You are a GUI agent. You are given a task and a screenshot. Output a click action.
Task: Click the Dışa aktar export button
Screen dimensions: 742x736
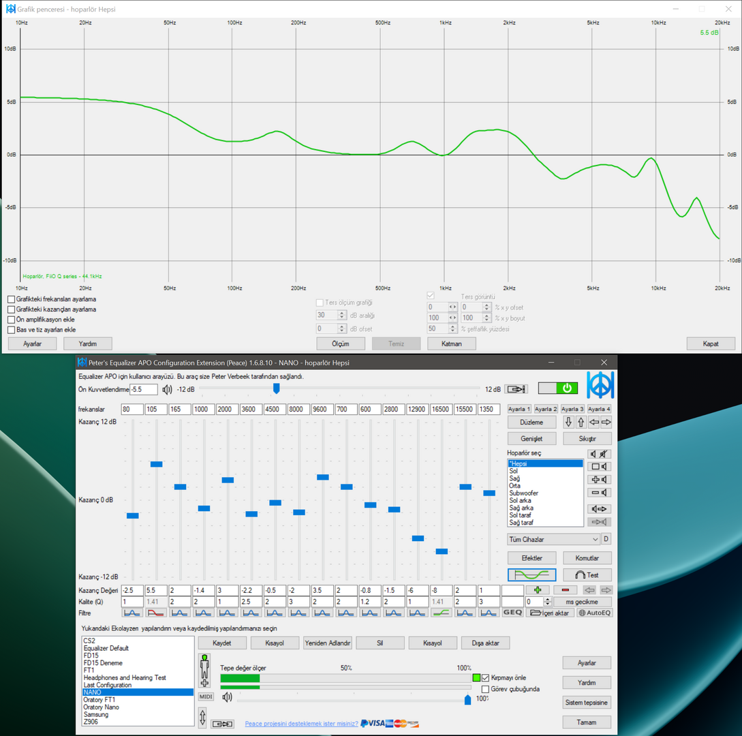pyautogui.click(x=486, y=643)
